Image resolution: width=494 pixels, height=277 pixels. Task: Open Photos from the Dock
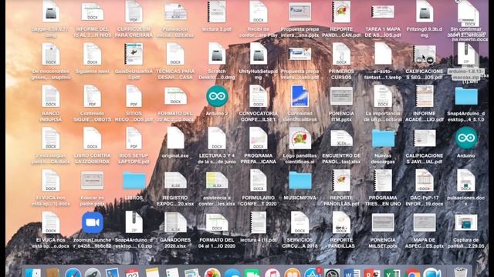212,273
